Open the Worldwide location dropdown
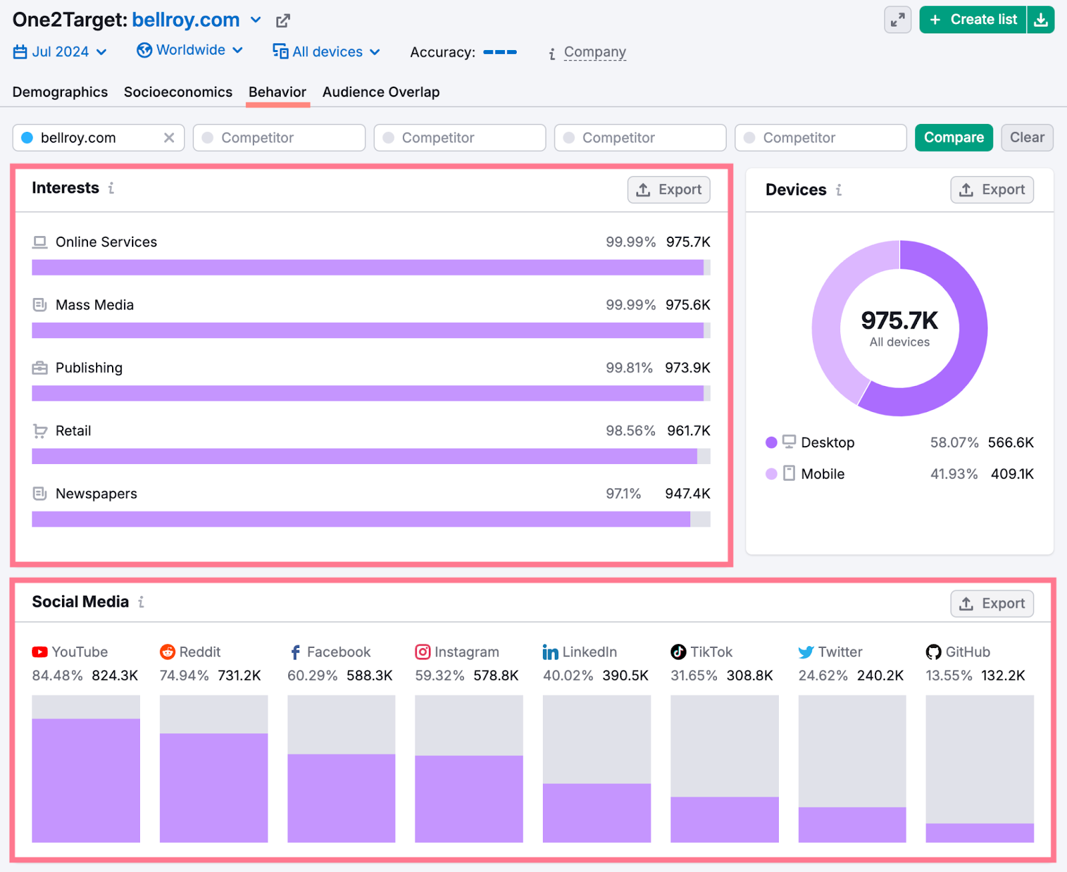Screen dimensions: 1067x872 190,51
